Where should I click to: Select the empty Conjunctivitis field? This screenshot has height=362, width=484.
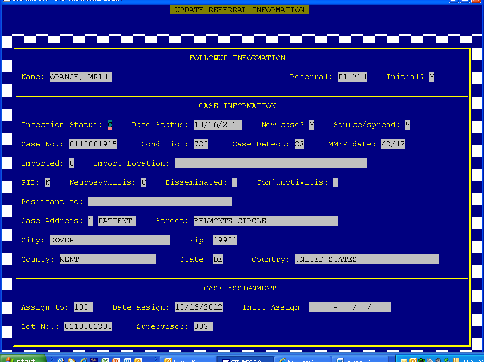coord(336,182)
